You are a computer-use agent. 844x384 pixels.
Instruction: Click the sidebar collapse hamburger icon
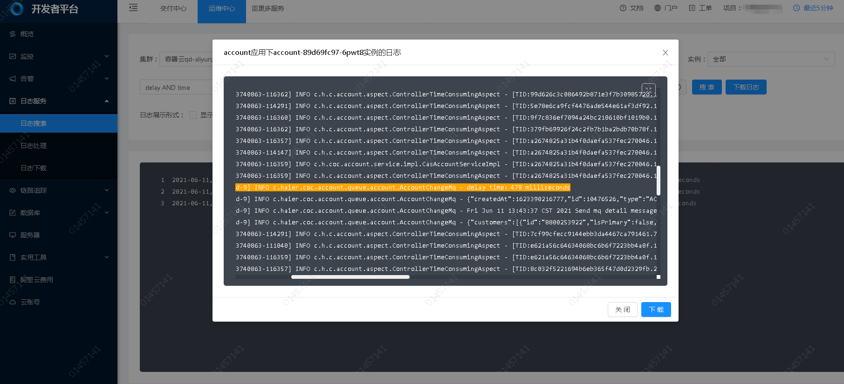[133, 8]
